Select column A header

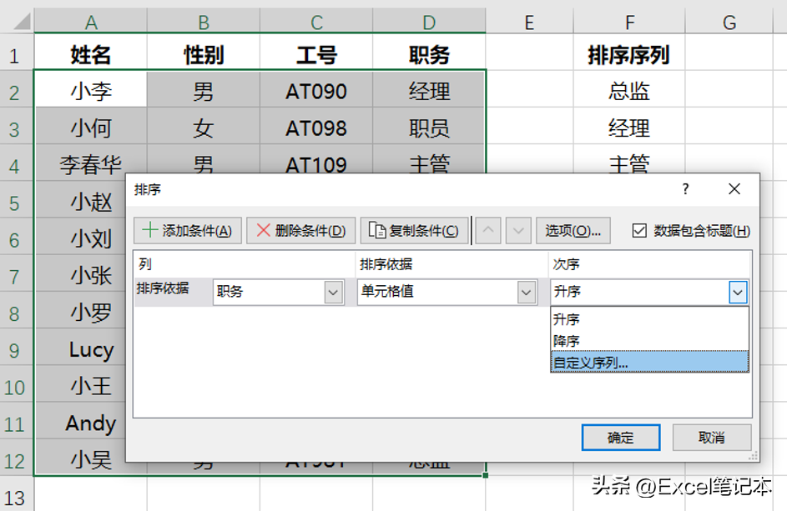pos(90,21)
